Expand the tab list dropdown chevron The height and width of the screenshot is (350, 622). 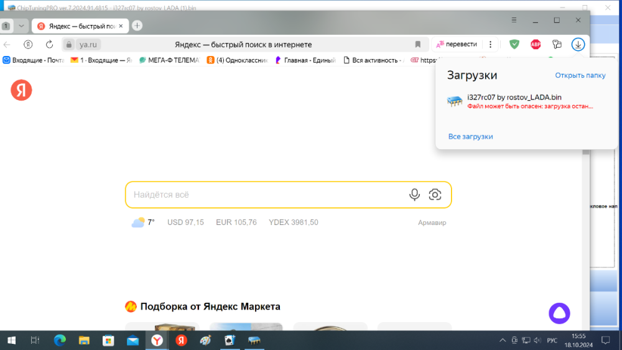click(x=21, y=25)
